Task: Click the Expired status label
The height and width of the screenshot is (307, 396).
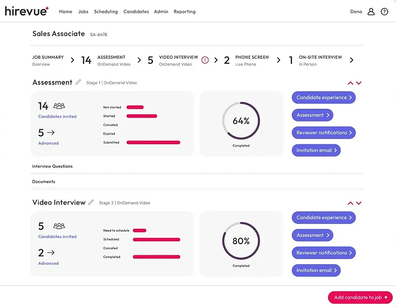Action: [x=109, y=134]
